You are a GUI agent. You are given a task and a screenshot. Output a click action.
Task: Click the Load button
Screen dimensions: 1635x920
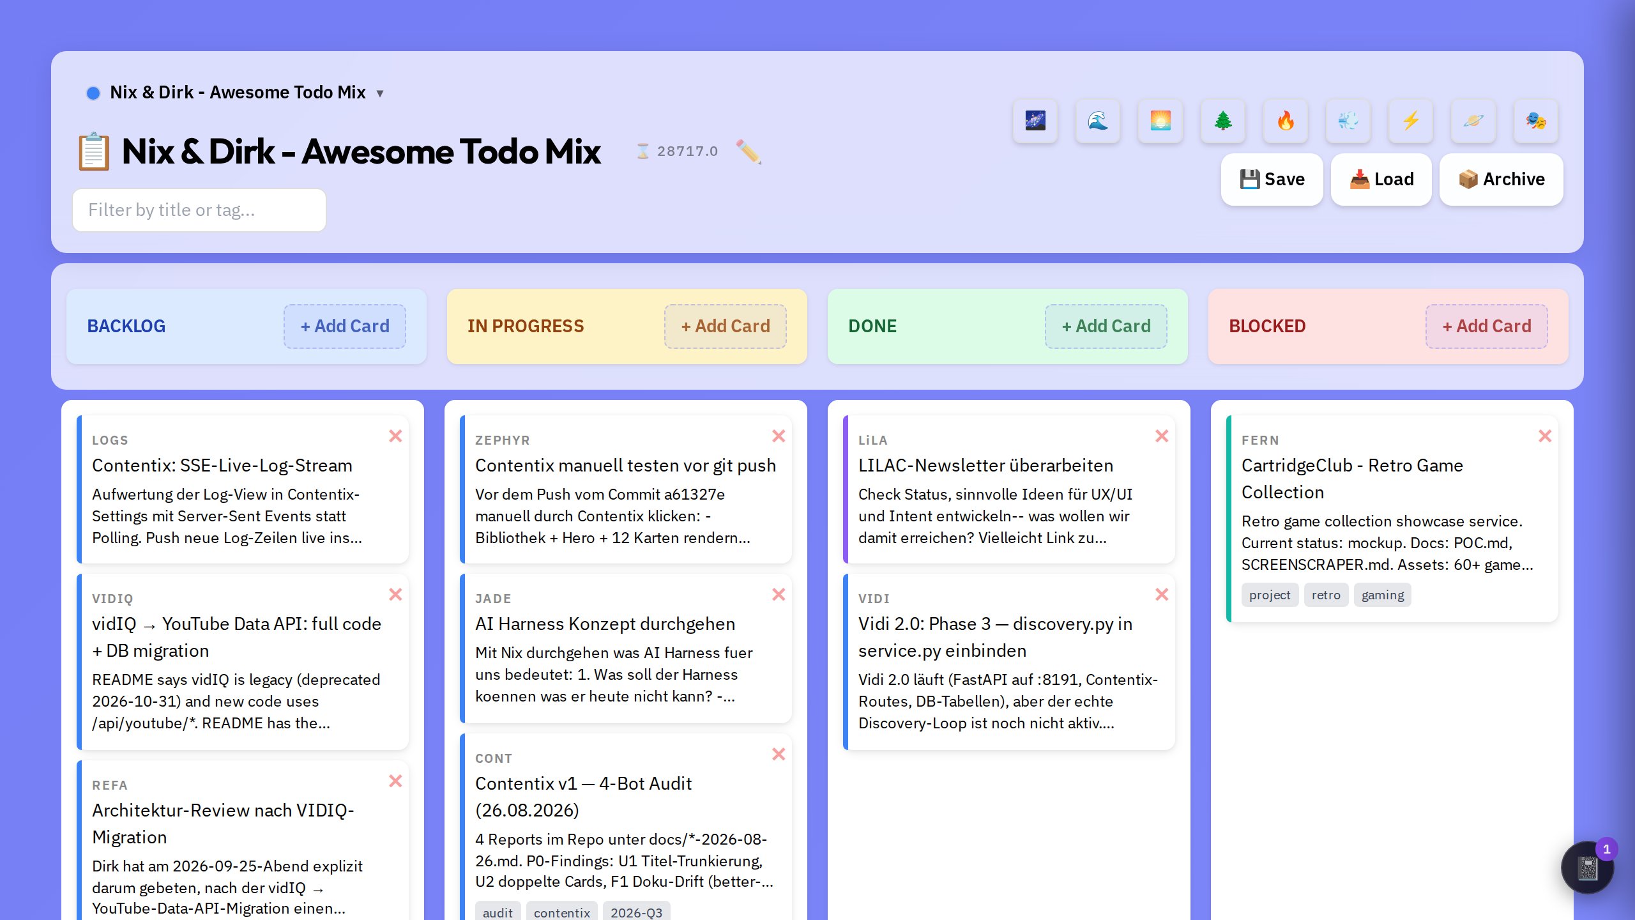tap(1381, 180)
